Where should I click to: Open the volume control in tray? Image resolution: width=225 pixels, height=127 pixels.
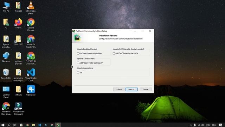pyautogui.click(x=202, y=125)
